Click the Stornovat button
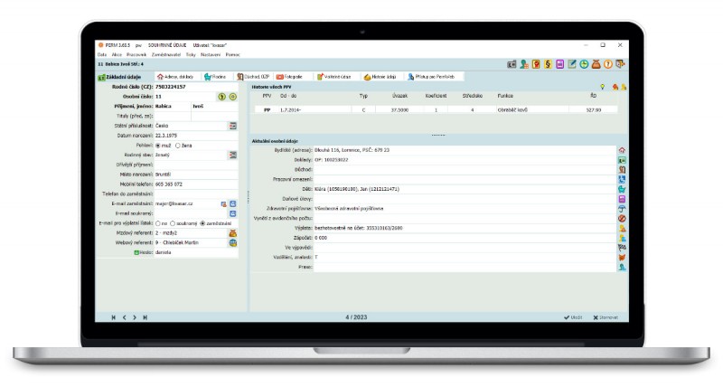 click(x=607, y=317)
